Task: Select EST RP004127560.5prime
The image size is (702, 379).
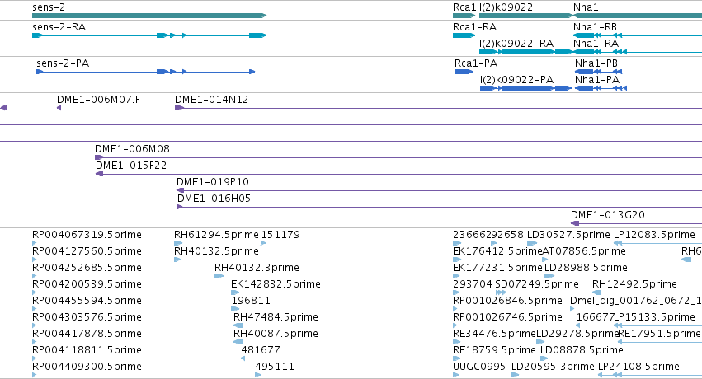Action: point(87,250)
